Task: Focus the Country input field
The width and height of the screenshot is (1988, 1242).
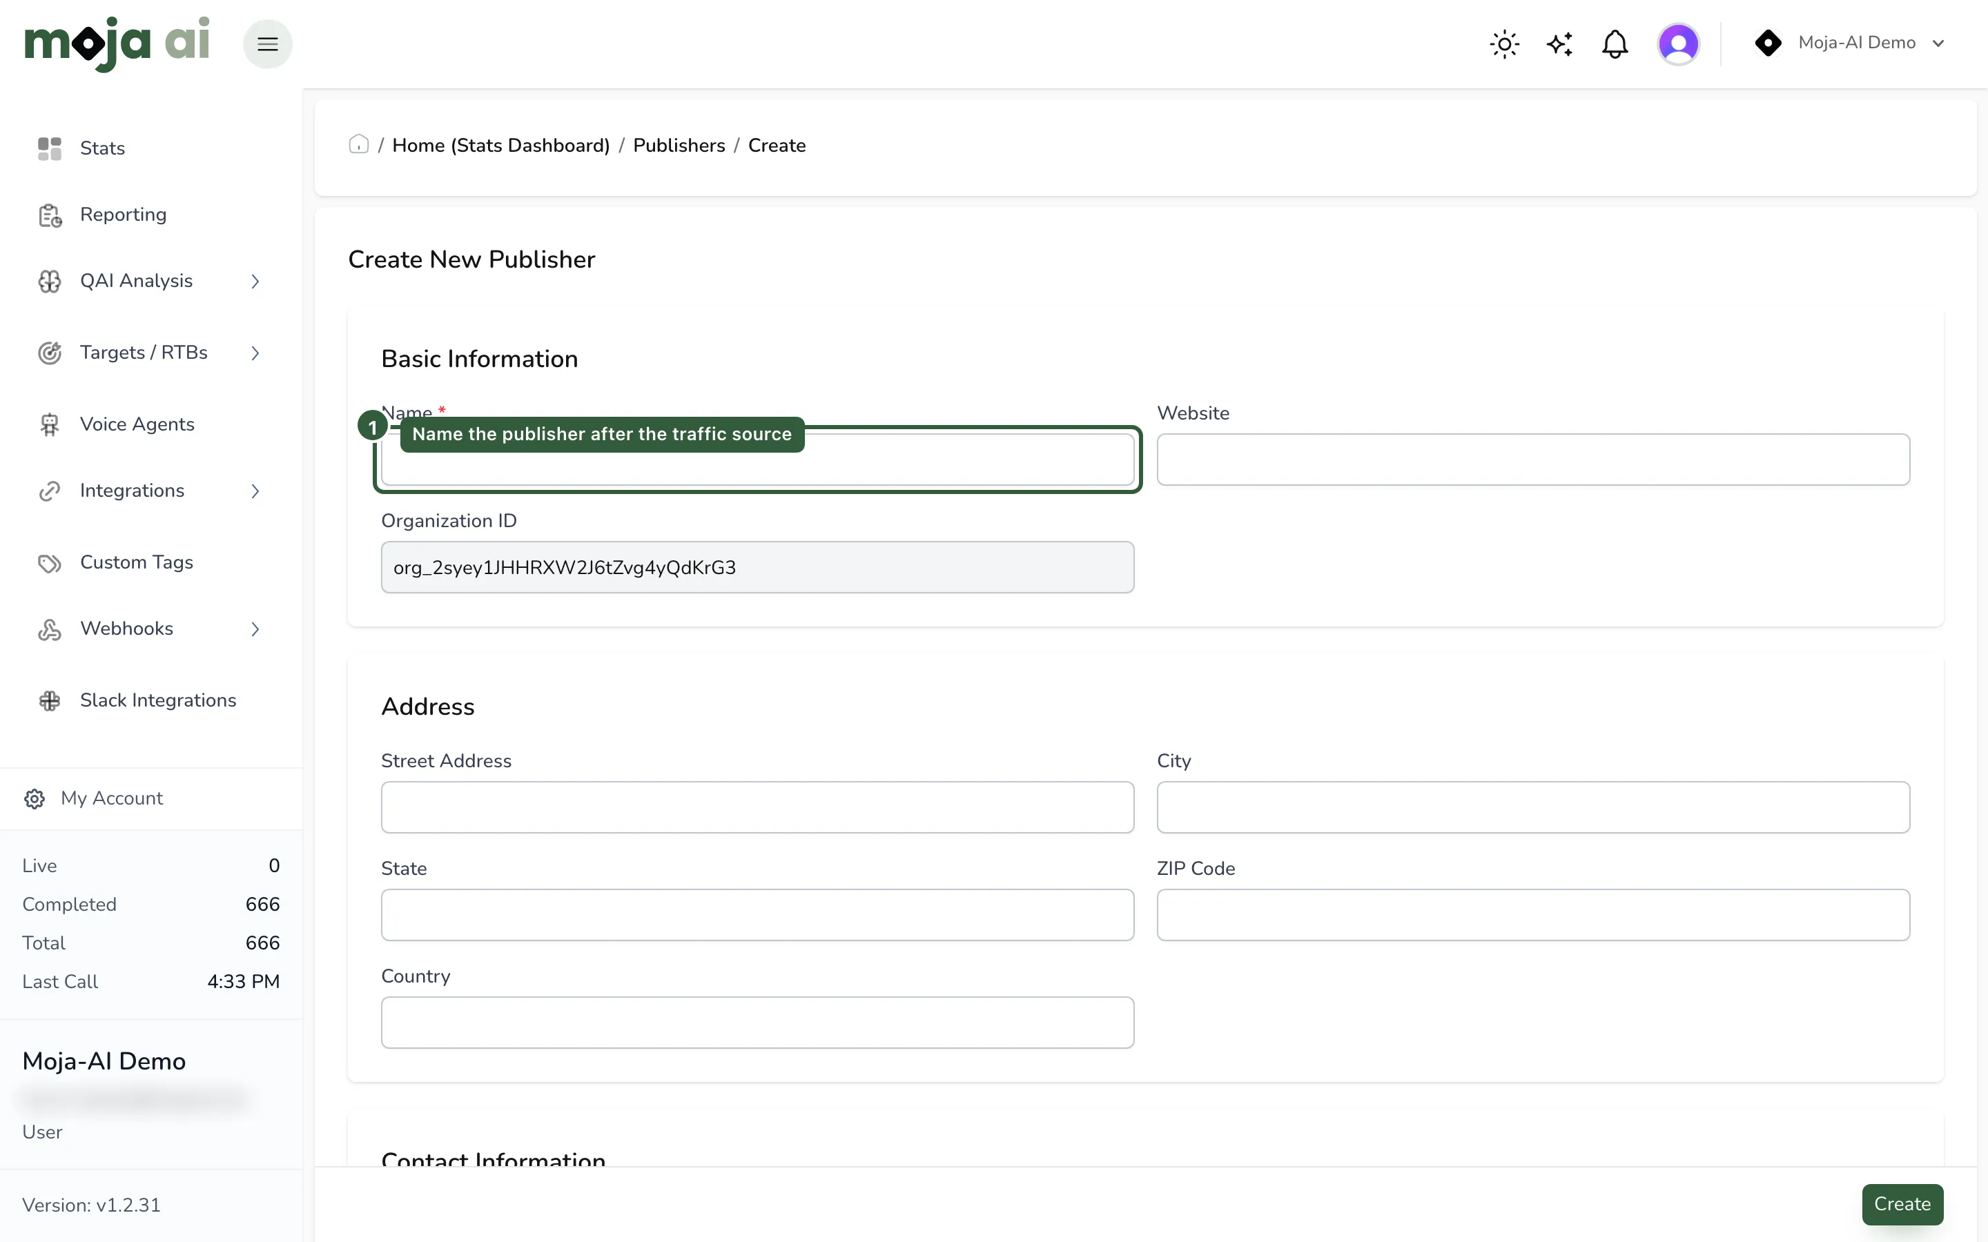Action: click(x=757, y=1022)
